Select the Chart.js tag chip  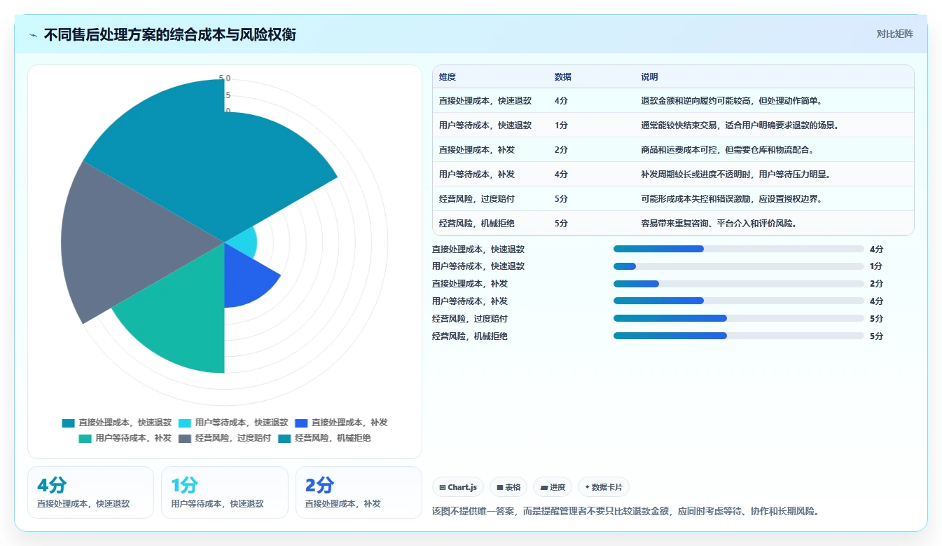458,487
